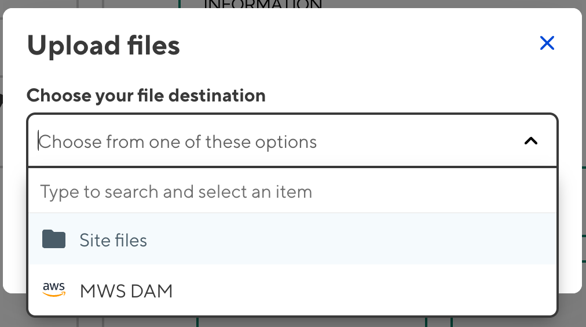Viewport: 586px width, 327px height.
Task: Click the AWS logo icon
Action: point(54,289)
